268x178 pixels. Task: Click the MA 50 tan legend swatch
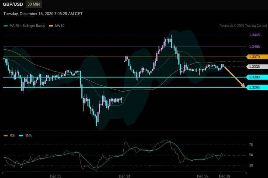point(51,26)
